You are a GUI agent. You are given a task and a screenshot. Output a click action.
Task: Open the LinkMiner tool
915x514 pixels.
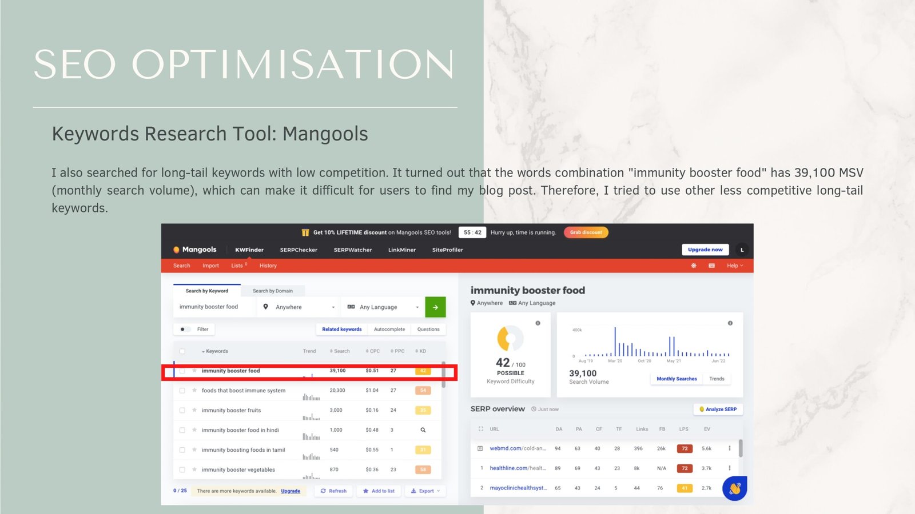pos(402,250)
